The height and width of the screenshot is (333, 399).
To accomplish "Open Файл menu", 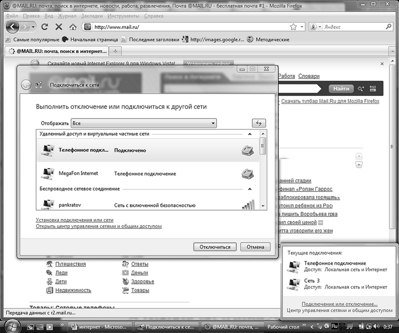I will click(x=12, y=16).
